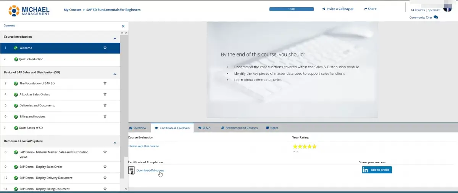Viewport: 458px width, 193px height.
Task: Star SAP Demo Display Delivery Document lesson
Action: [105, 178]
